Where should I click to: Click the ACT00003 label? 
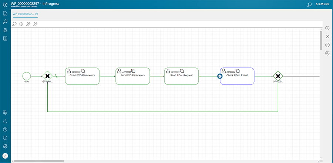tap(127, 72)
